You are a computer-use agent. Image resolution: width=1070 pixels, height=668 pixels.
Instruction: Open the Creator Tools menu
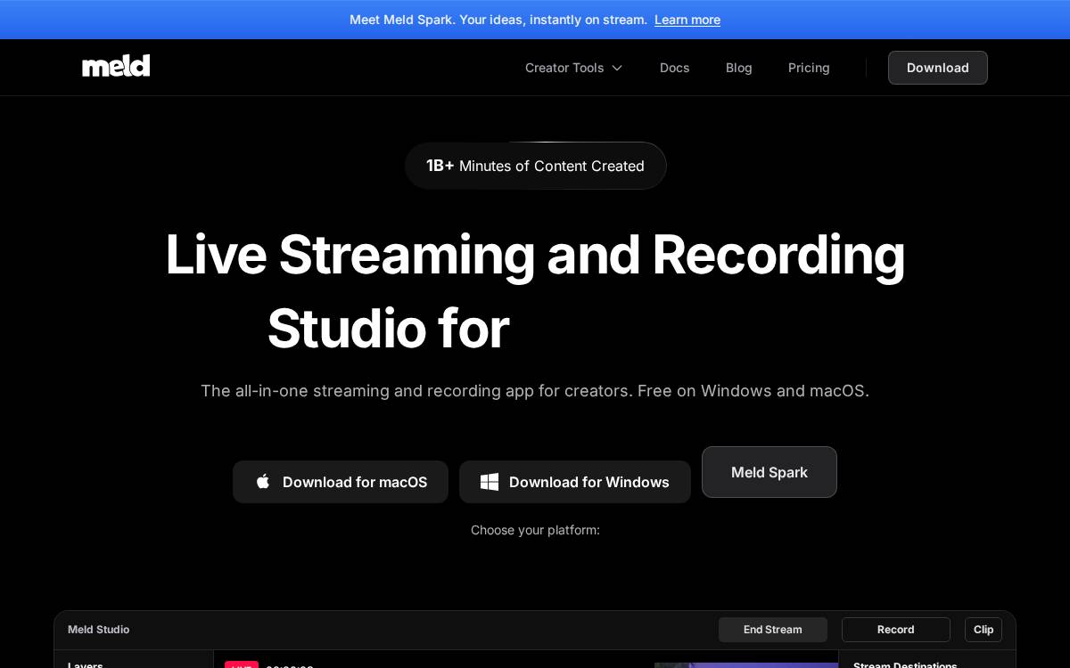[x=574, y=68]
